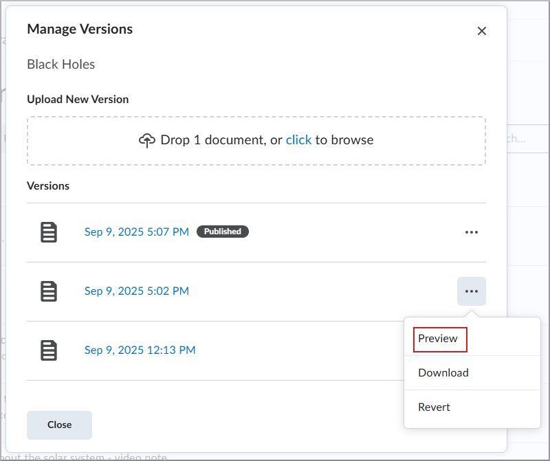Open the Sep 9, 2025 12:13 PM version
The height and width of the screenshot is (461, 550).
140,350
